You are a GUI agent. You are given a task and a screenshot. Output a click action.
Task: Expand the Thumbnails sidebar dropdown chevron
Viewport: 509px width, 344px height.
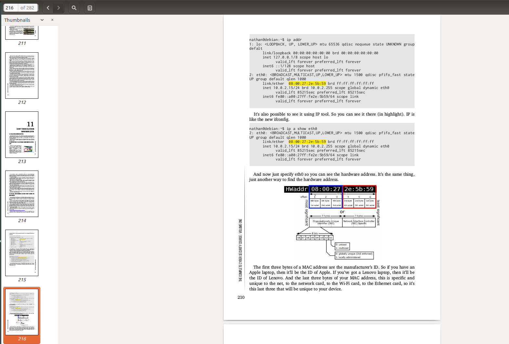point(42,20)
